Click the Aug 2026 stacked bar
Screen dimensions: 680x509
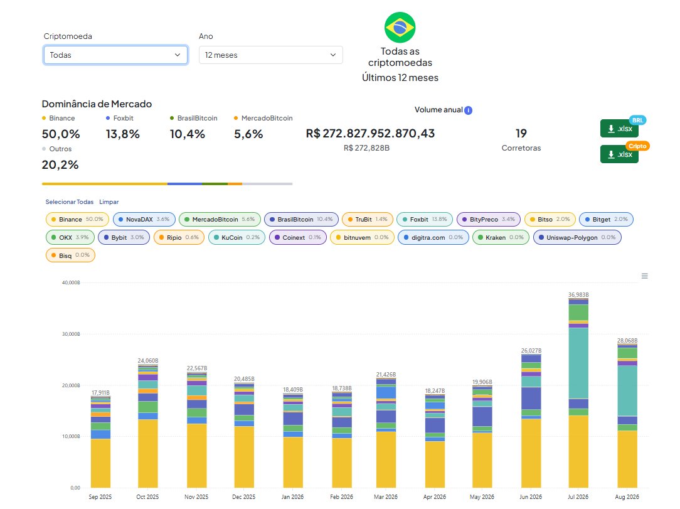[x=627, y=415]
